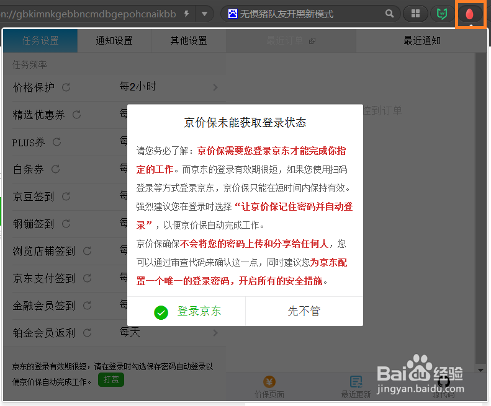Click the external link icon beside 最近订单
This screenshot has width=491, height=406.
click(312, 41)
